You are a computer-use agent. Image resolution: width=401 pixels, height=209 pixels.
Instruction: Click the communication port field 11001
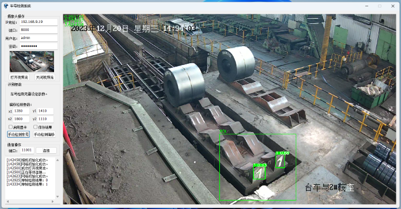pyautogui.click(x=27, y=150)
